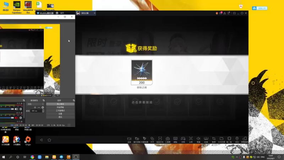
Task: Click the volume speaker icon in emulator toolbar
Action: [198, 139]
